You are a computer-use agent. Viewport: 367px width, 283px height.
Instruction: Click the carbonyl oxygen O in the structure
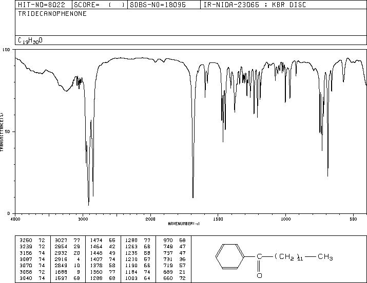259,275
